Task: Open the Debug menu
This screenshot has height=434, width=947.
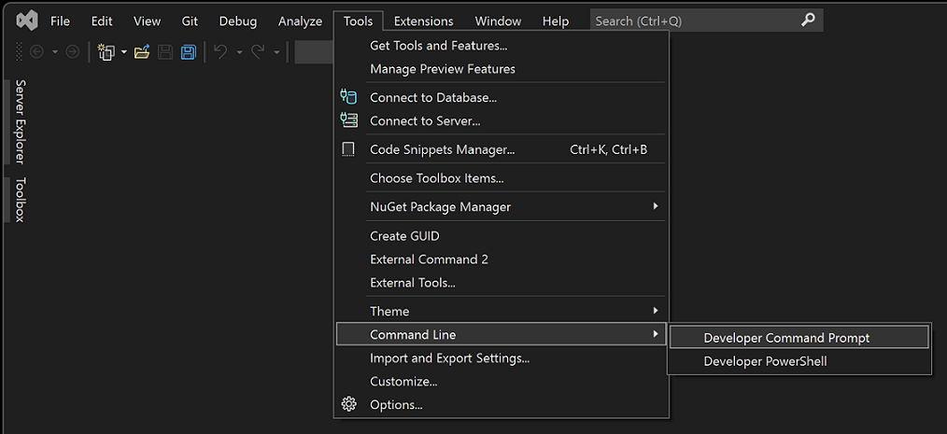Action: pyautogui.click(x=238, y=21)
